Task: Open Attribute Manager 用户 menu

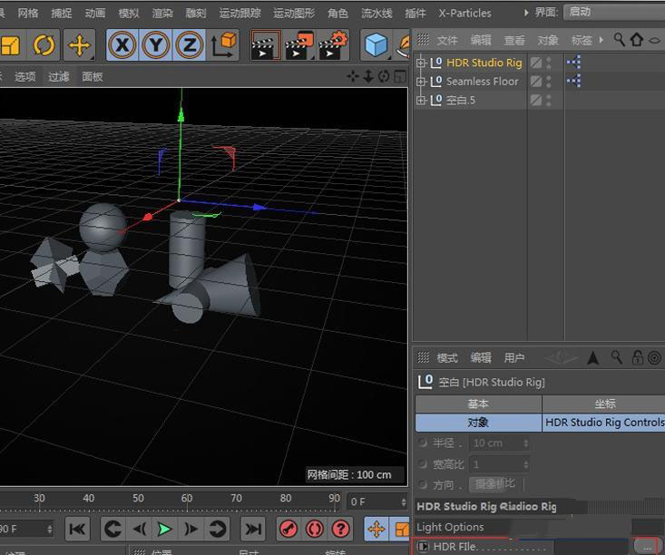Action: (x=514, y=358)
